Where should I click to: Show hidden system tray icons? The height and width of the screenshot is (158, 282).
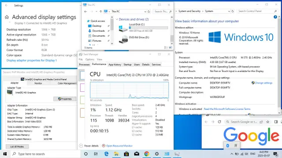[x=232, y=154]
